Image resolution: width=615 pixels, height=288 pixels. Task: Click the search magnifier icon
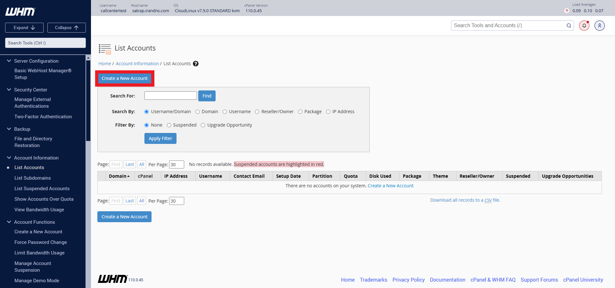point(569,26)
